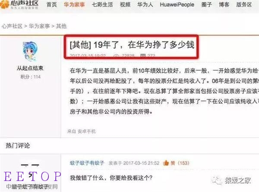Click 心声社区 breadcrumb link

12,26
